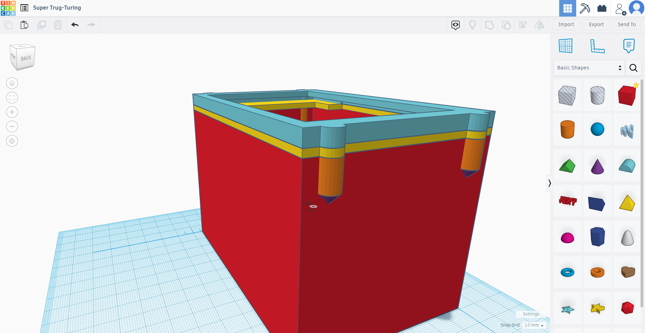The height and width of the screenshot is (333, 645).
Task: Open the design menu next to the logo
Action: point(24,8)
